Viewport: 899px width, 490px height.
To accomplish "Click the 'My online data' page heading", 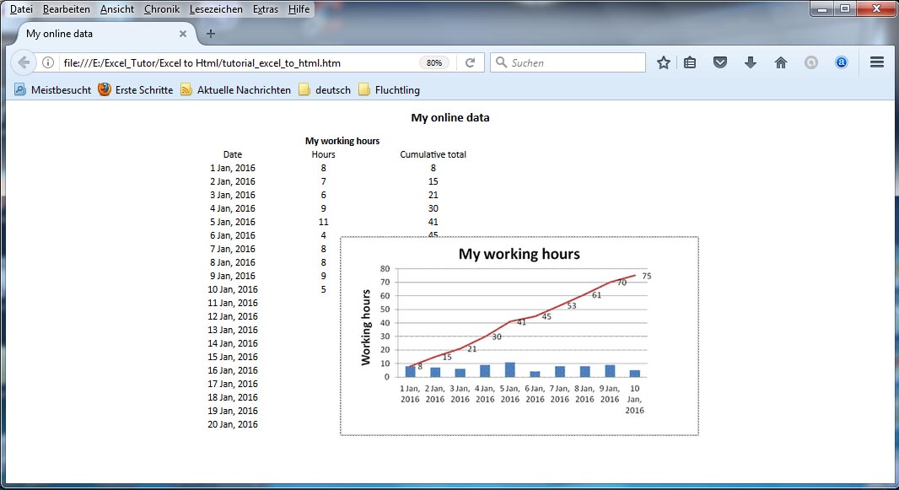I will tap(450, 117).
